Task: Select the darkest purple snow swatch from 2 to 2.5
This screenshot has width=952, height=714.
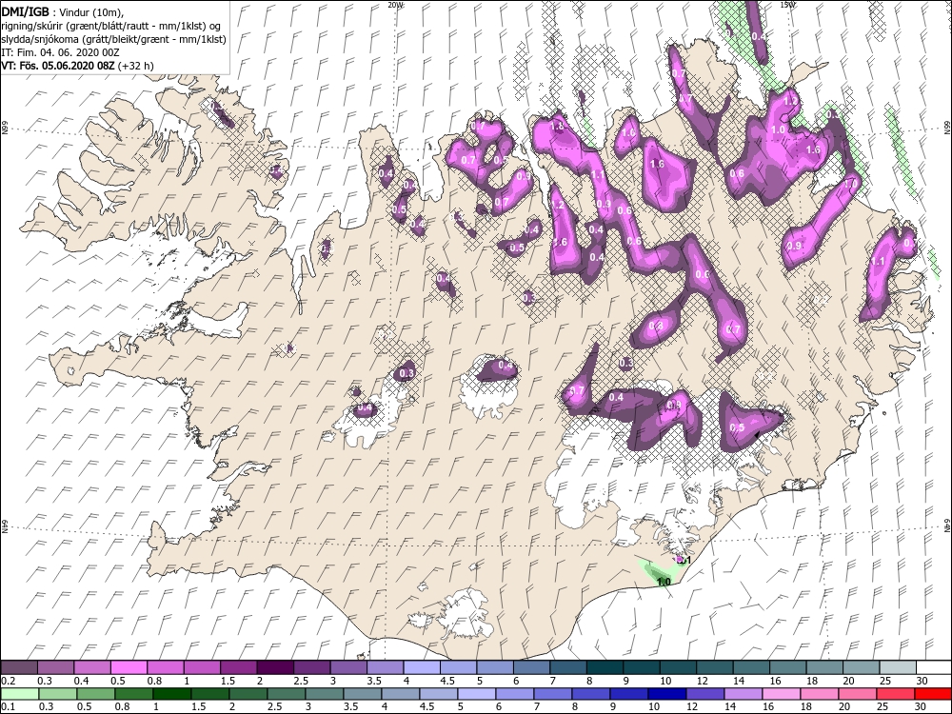Action: (274, 666)
